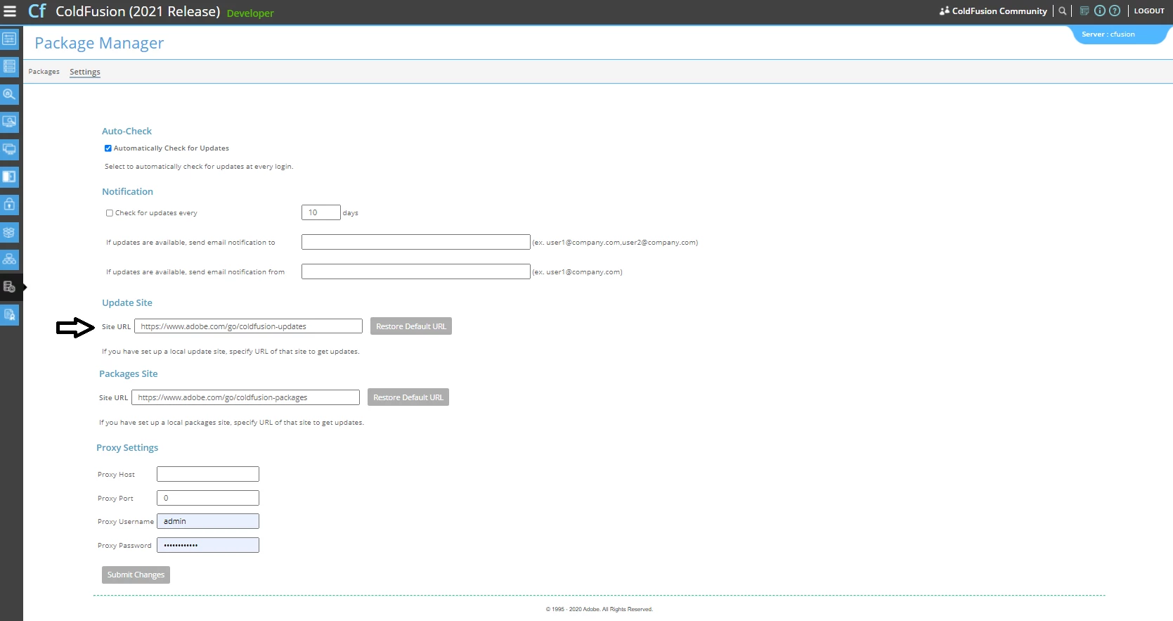1173x621 pixels.
Task: Open the stacked screens icon in sidebar
Action: (x=9, y=149)
